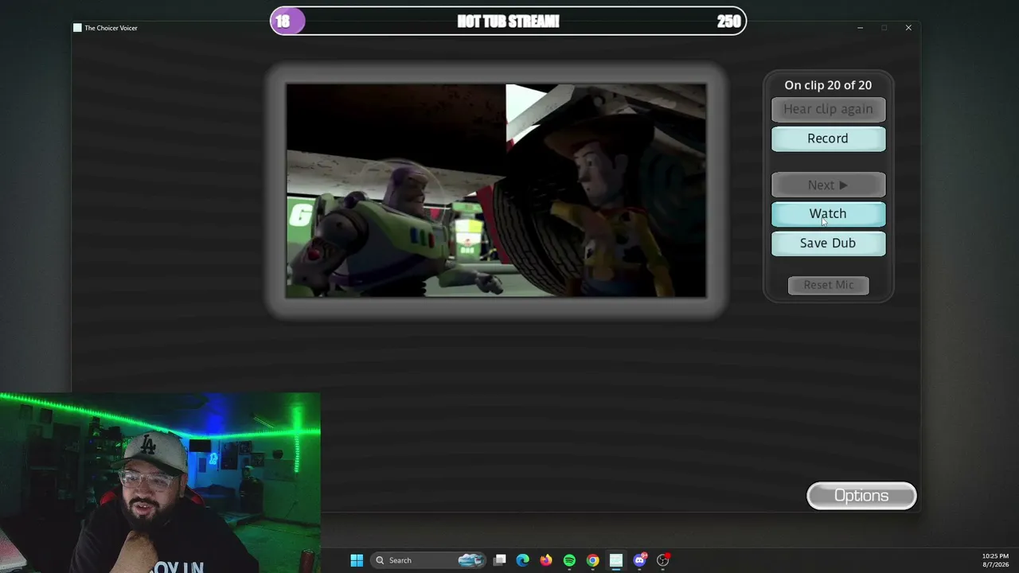Click the greyed-out Next button

pos(828,185)
